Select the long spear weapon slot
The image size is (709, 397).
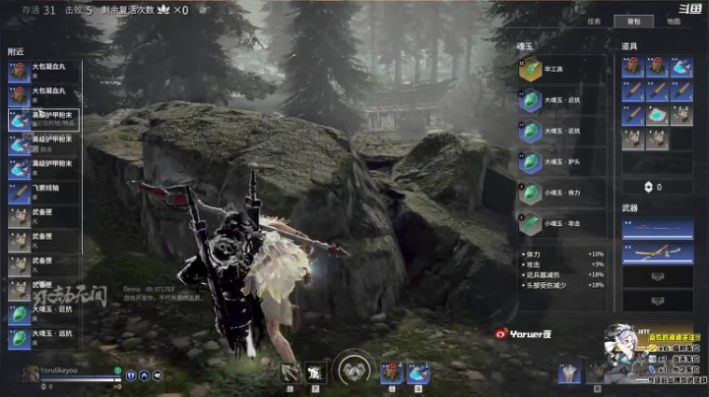click(x=658, y=228)
